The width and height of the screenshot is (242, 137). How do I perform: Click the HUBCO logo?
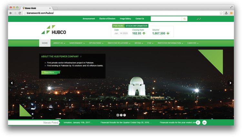tap(54, 30)
